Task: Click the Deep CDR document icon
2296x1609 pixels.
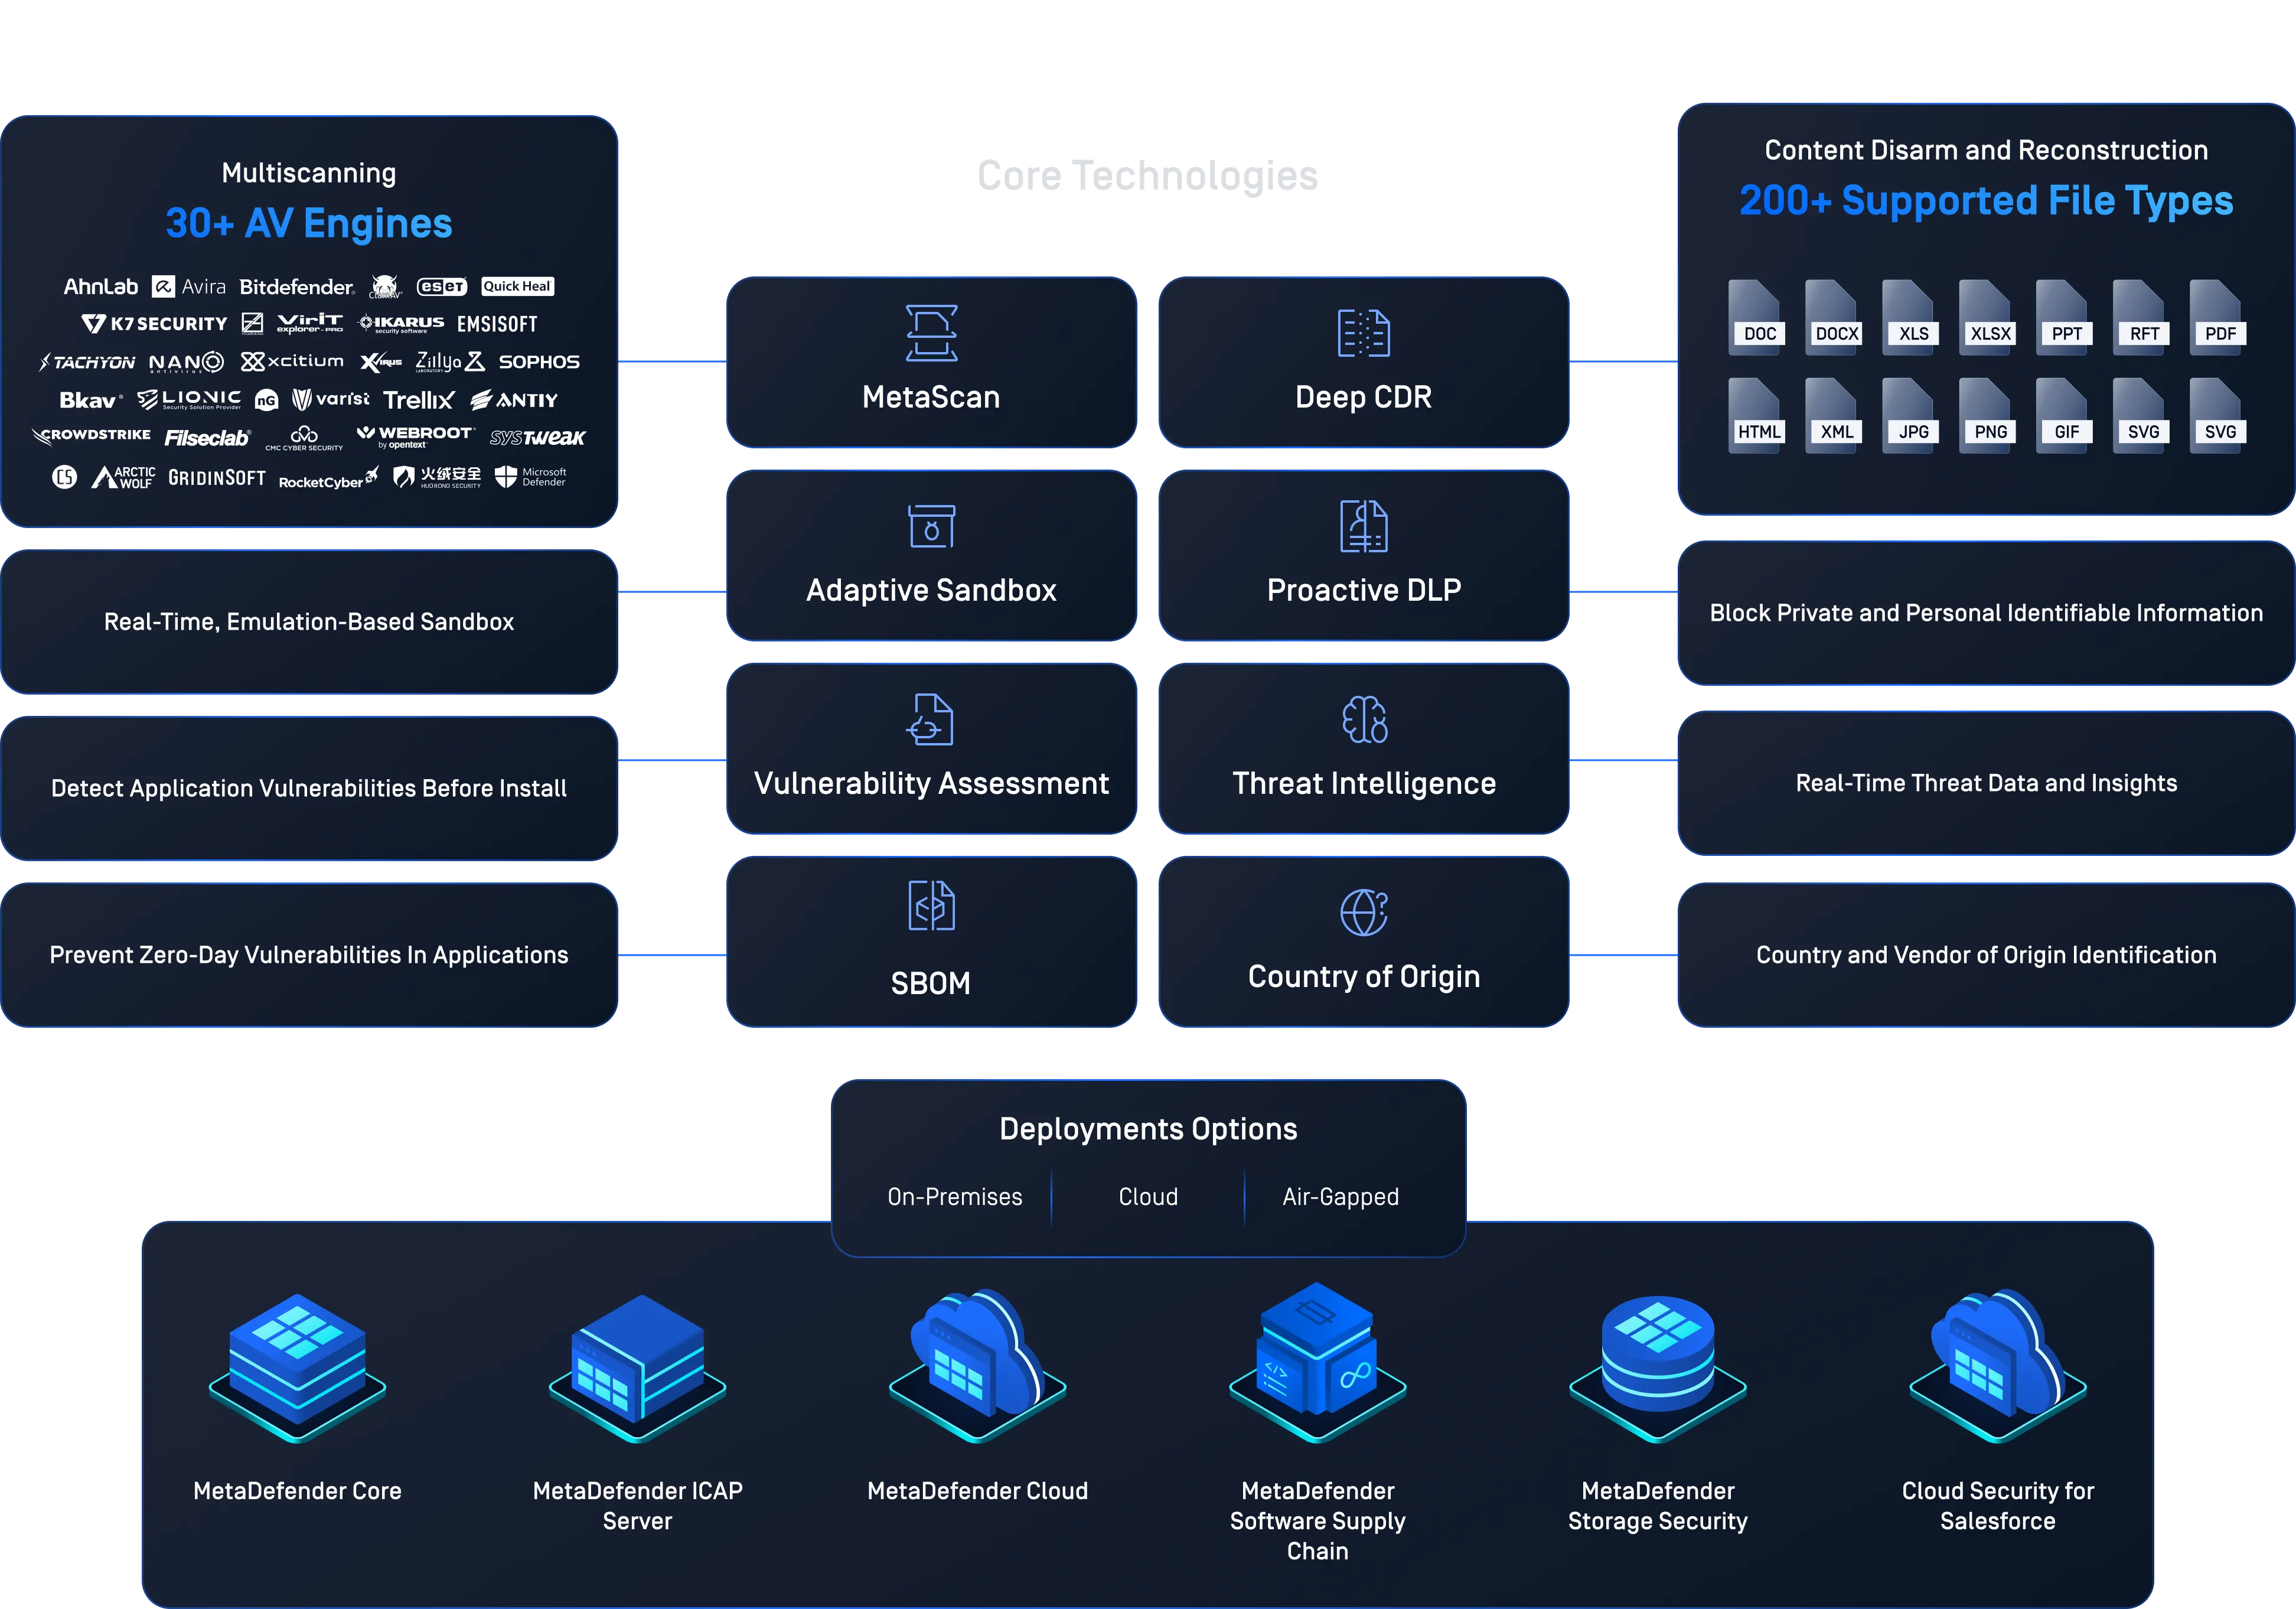Action: click(1363, 333)
